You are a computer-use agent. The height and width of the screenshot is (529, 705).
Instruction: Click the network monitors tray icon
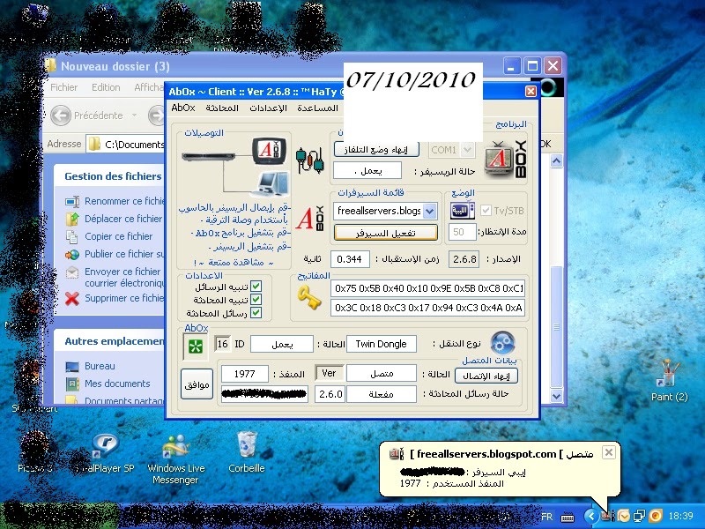point(640,516)
